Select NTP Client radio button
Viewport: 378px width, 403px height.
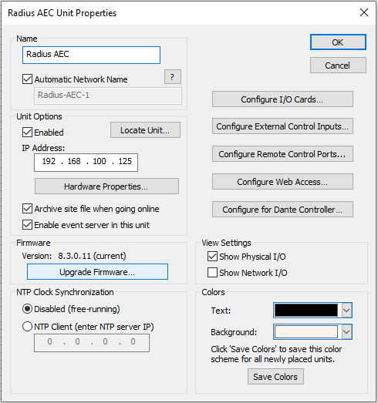[x=27, y=327]
